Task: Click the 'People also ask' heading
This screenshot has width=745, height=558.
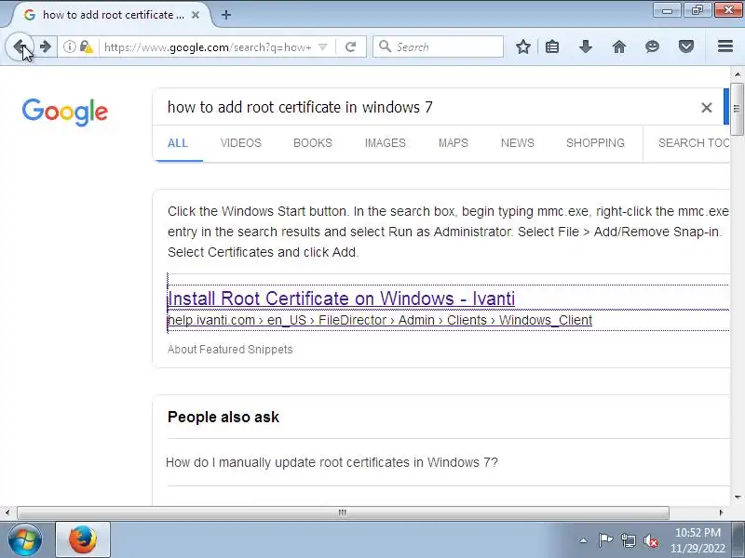Action: [x=223, y=417]
